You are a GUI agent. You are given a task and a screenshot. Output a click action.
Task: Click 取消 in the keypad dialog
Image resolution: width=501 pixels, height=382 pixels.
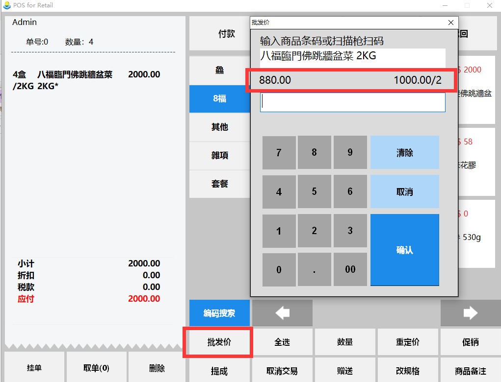404,191
